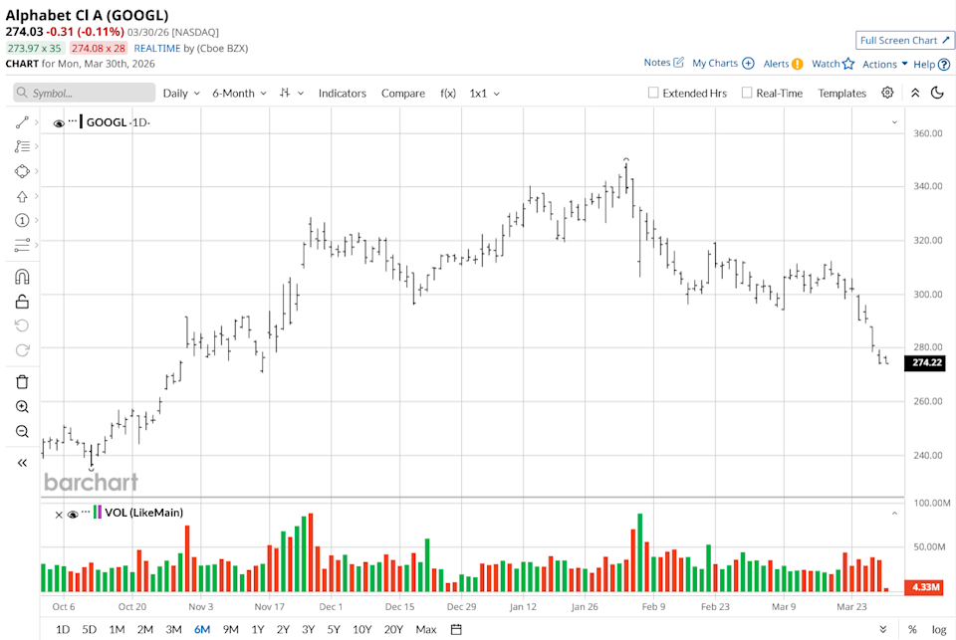Open the Daily frequency dropdown
This screenshot has height=640, width=956.
(181, 93)
